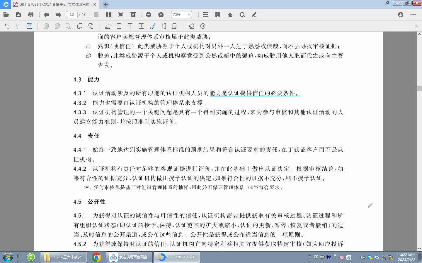Screen dimensions: 422x263
Task: Click the volume speaker icon in system tray
Action: pos(363,257)
